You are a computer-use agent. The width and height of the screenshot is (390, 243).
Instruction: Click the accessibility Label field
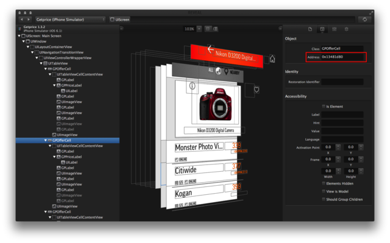pyautogui.click(x=342, y=114)
